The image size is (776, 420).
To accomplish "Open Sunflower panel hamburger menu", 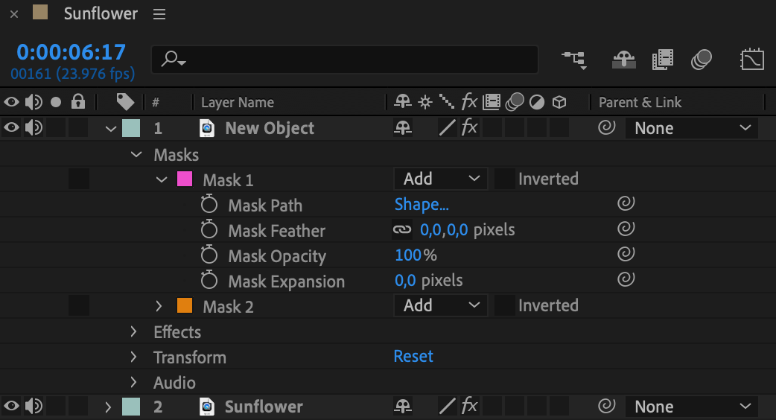I will [x=159, y=14].
